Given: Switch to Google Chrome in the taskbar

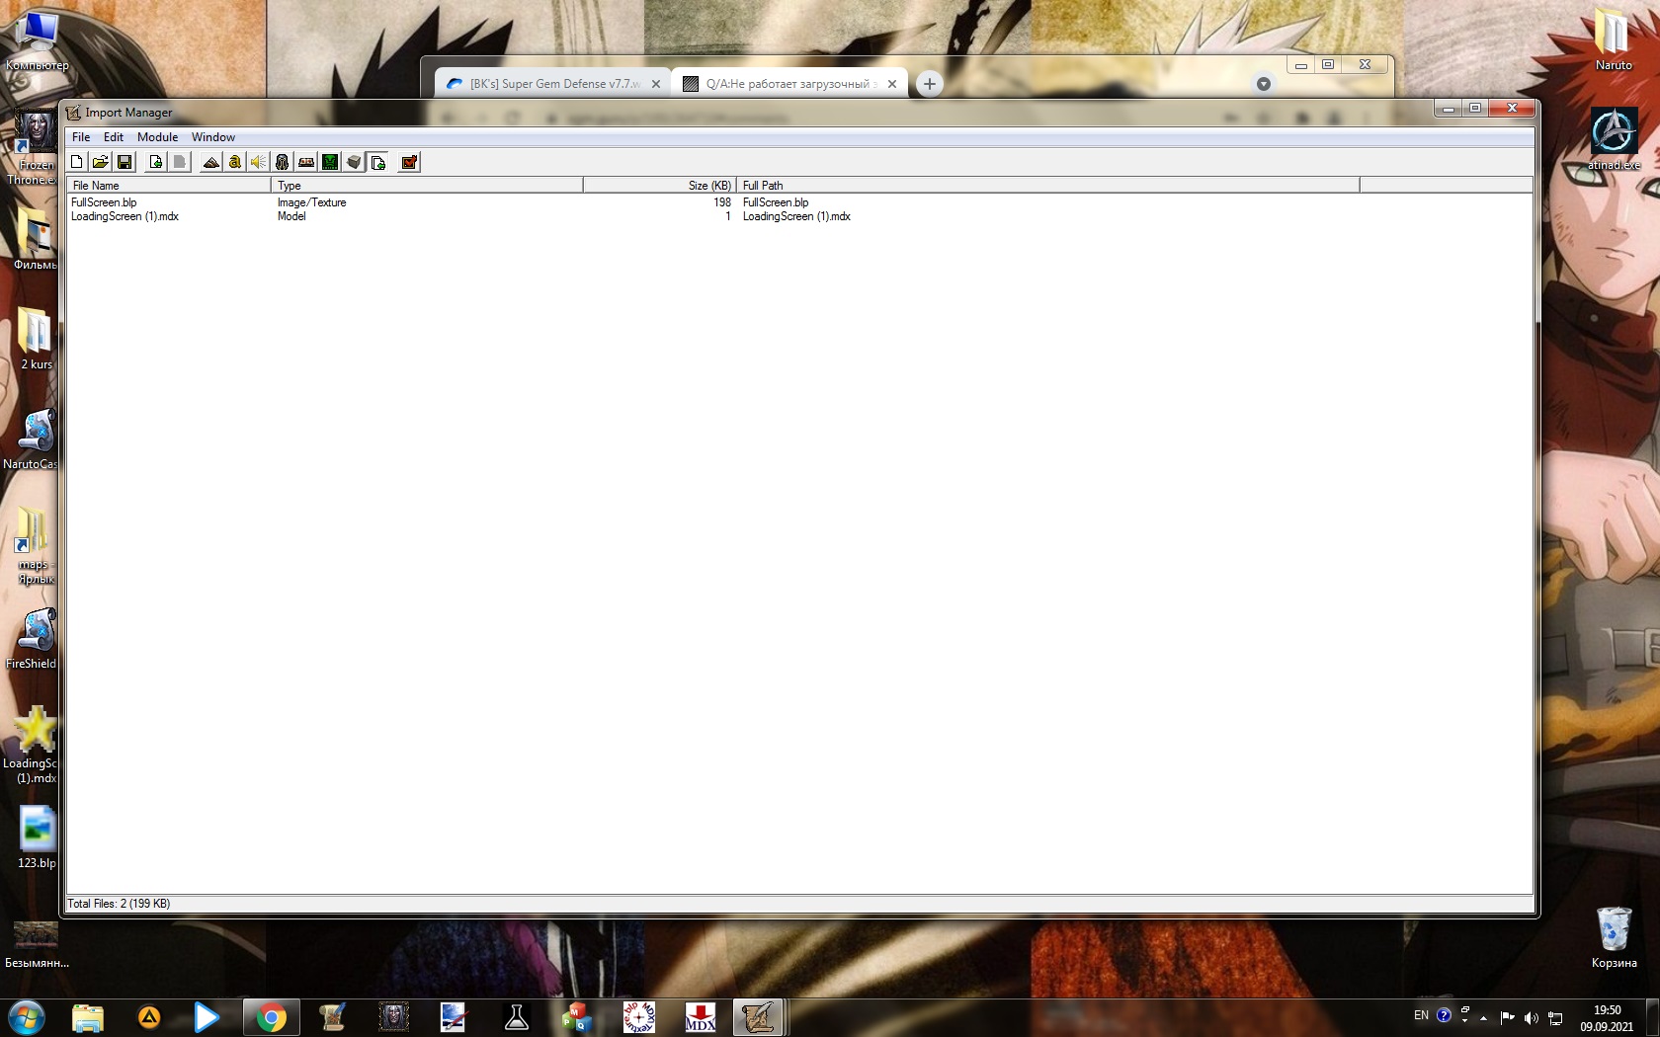Looking at the screenshot, I should coord(271,1017).
